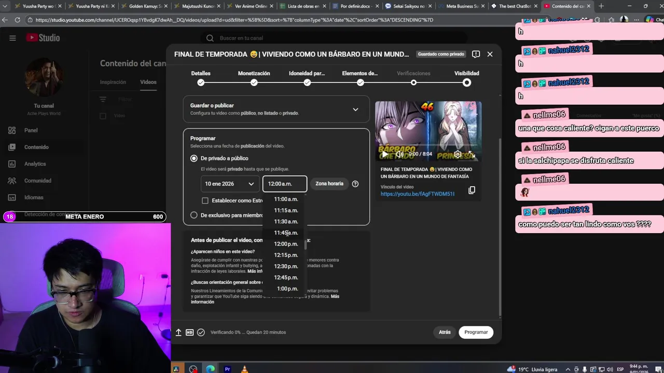The image size is (664, 373).
Task: Open the 10 ene 2026 date dropdown
Action: [229, 183]
